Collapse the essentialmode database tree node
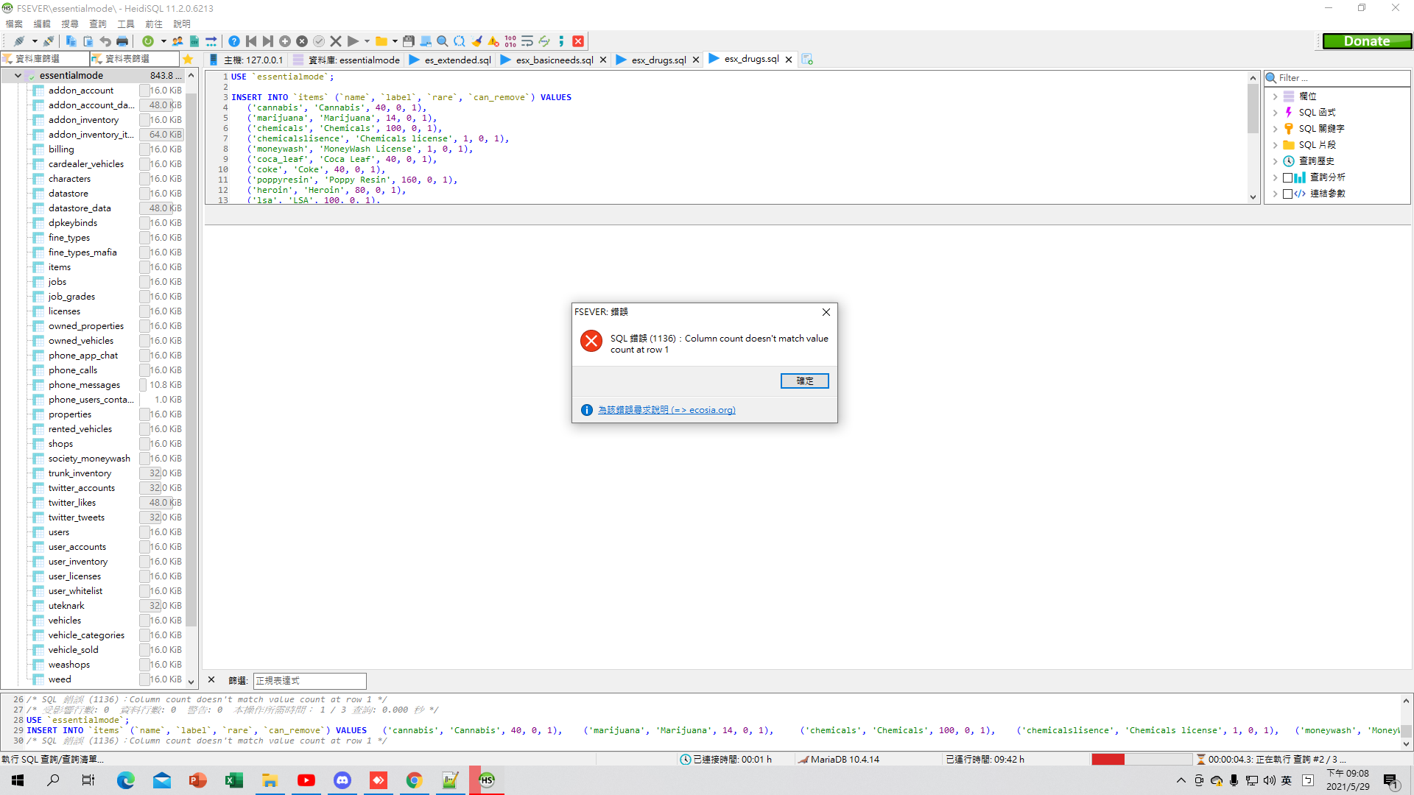Image resolution: width=1414 pixels, height=795 pixels. [18, 75]
